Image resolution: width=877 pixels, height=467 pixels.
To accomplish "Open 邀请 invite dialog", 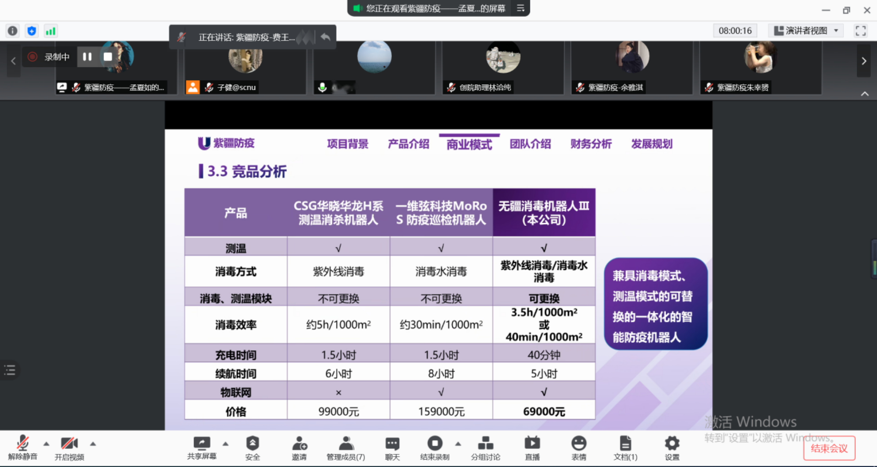I will 299,448.
